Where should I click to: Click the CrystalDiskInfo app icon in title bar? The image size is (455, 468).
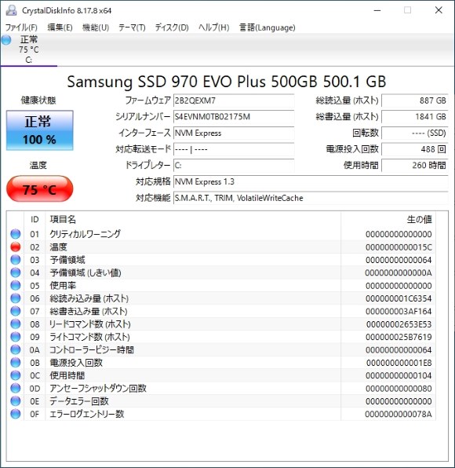point(11,10)
